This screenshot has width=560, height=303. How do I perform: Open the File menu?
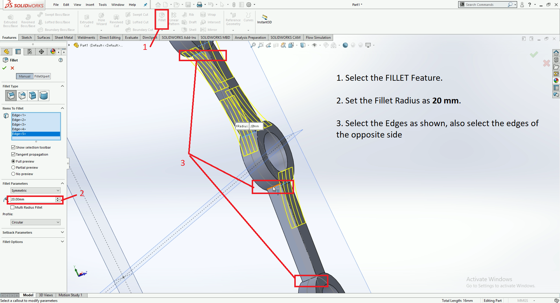56,5
